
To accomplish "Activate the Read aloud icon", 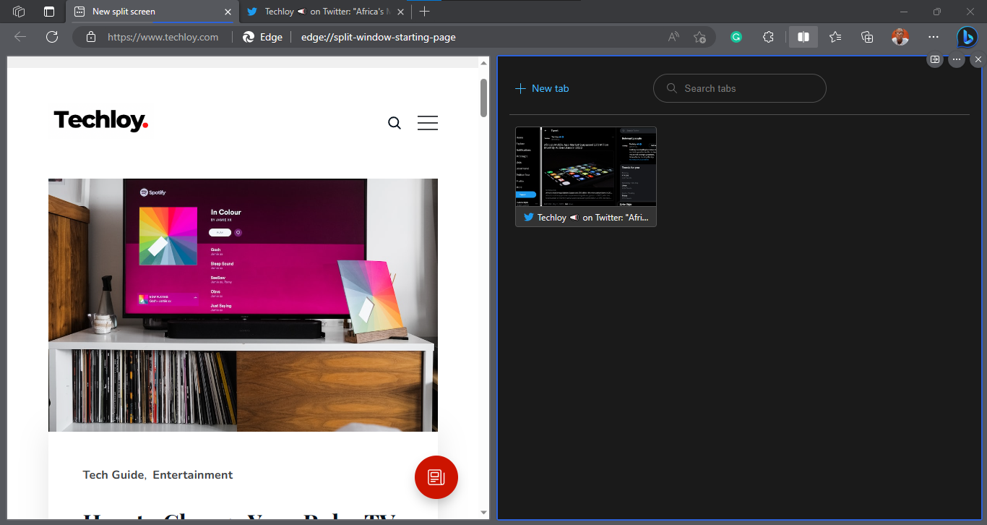I will point(673,37).
